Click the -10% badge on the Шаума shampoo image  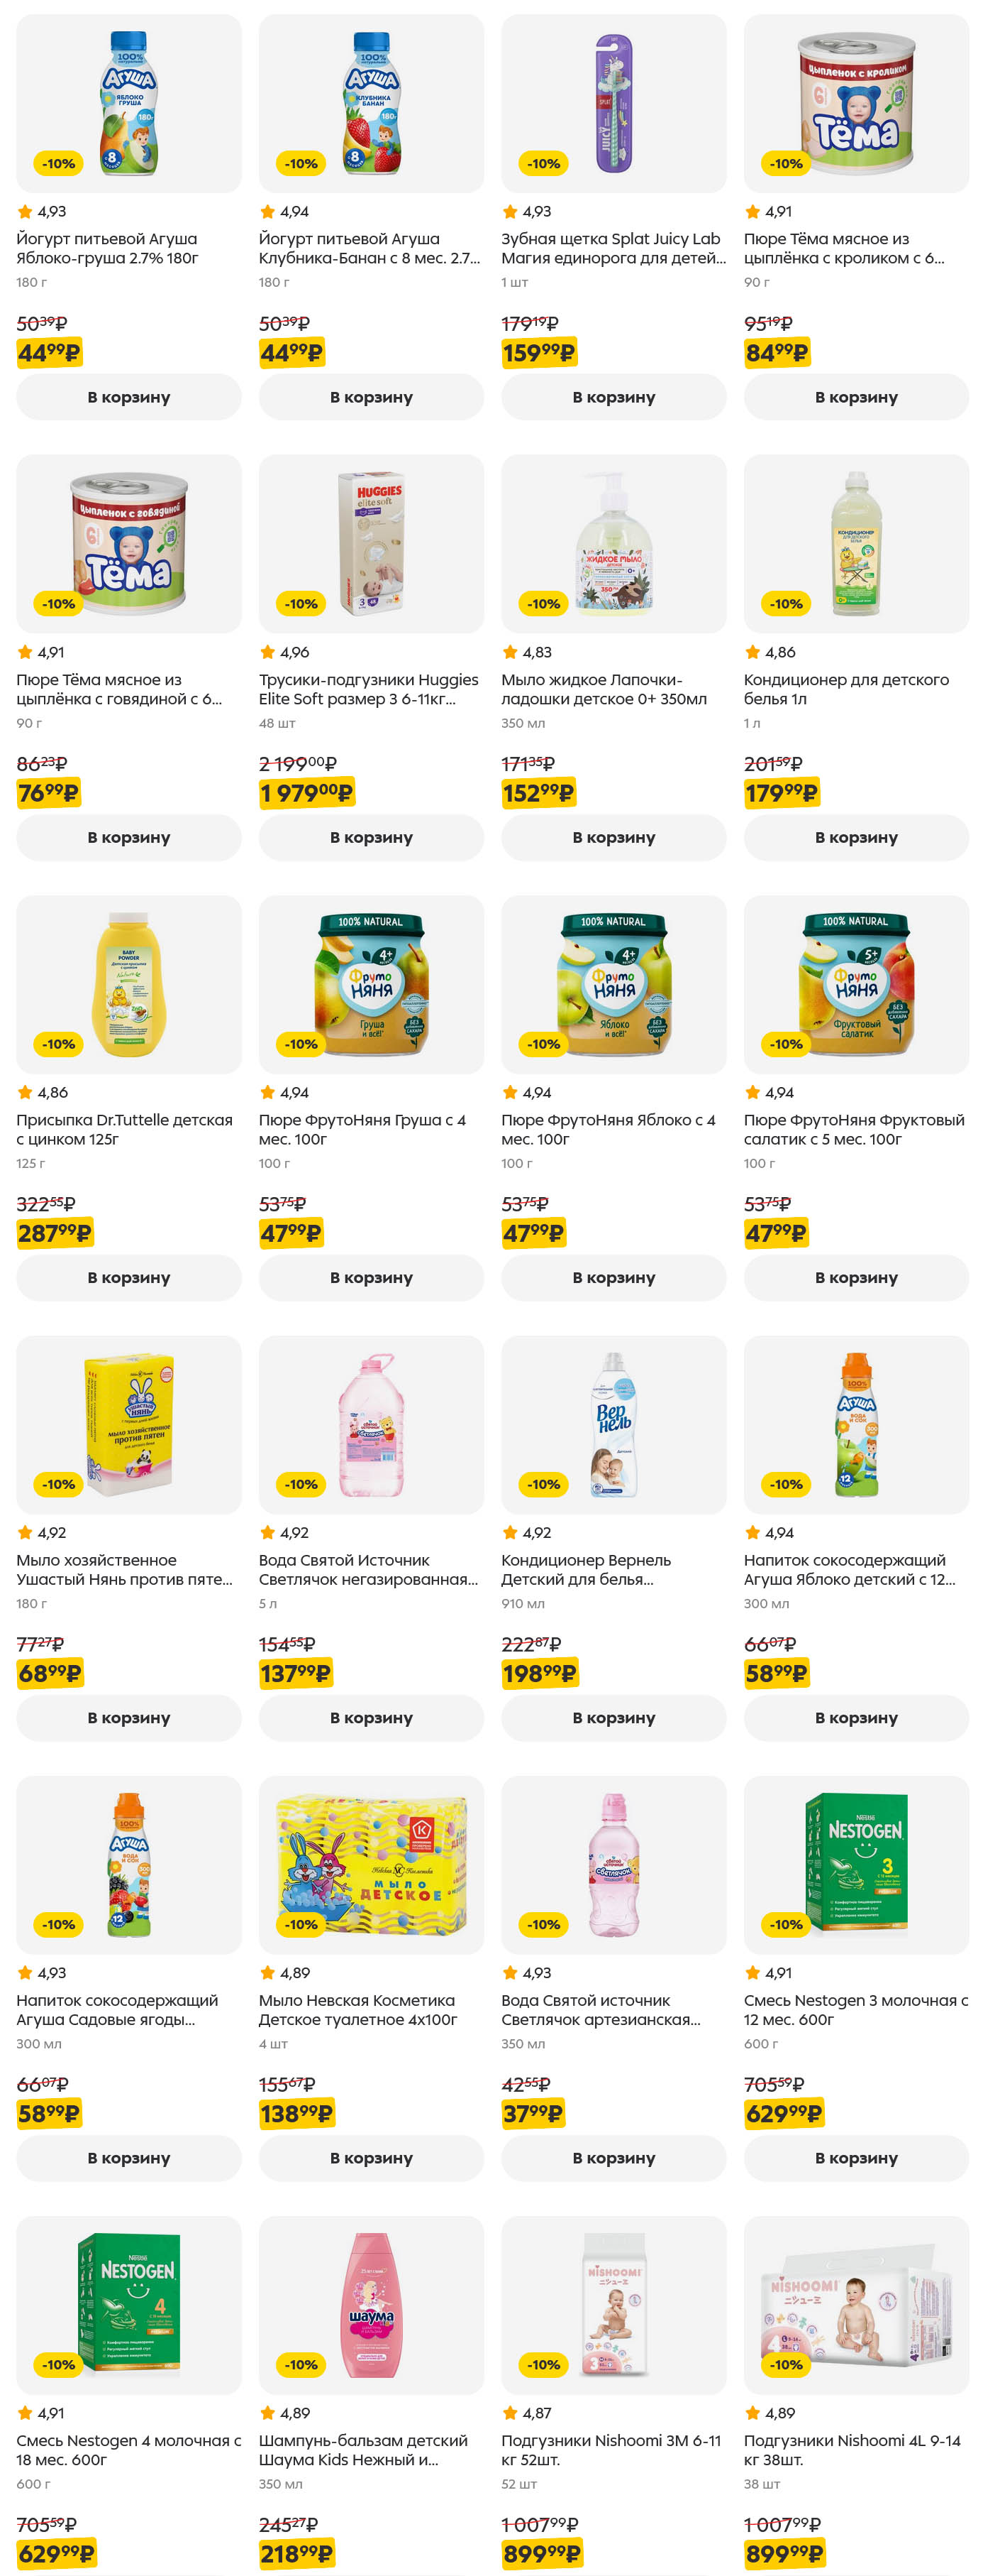tap(301, 2364)
